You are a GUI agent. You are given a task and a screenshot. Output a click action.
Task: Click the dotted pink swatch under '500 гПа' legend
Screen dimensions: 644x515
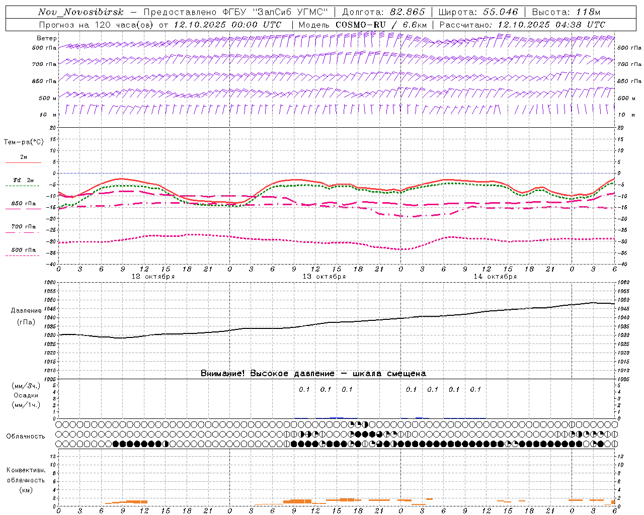click(x=23, y=256)
